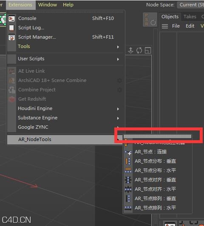Open the Console from the Extensions menu

[x=65, y=18]
